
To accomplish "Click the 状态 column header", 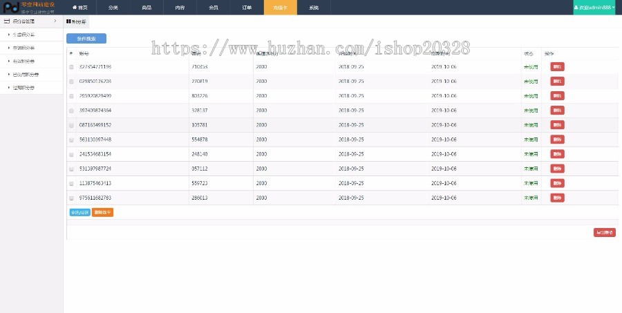I will coord(529,54).
